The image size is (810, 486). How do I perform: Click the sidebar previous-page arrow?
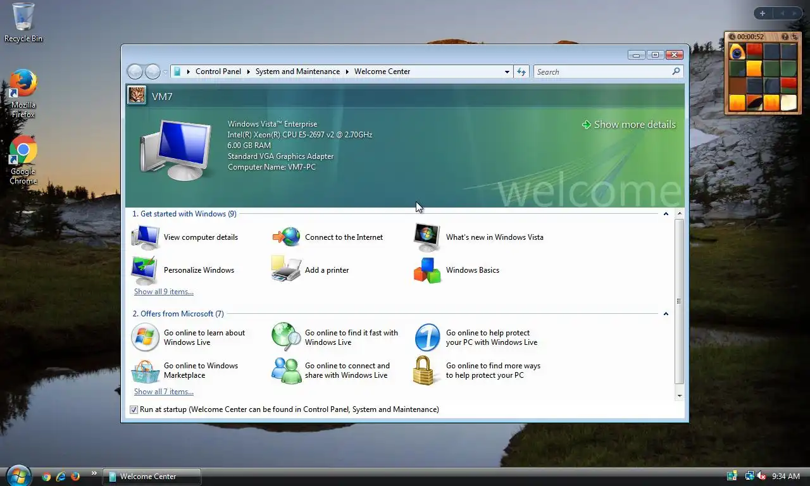(782, 13)
